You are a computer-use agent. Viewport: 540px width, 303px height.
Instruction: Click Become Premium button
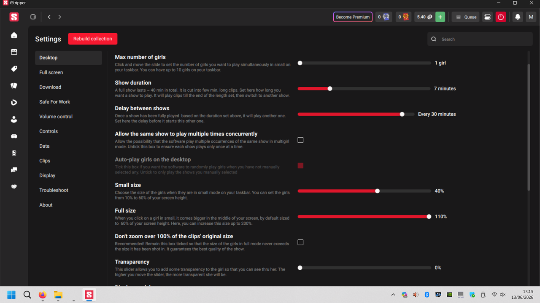pyautogui.click(x=353, y=17)
